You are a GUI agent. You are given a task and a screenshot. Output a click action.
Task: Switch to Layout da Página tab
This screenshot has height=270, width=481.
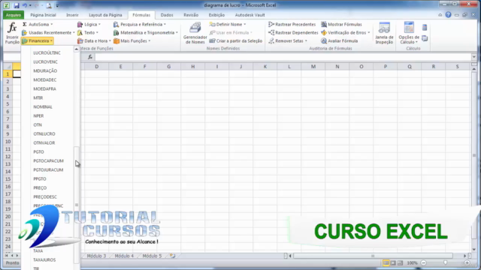coord(105,15)
